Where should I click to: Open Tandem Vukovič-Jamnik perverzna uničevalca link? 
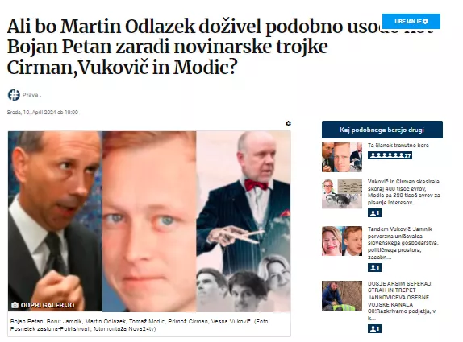coord(403,243)
